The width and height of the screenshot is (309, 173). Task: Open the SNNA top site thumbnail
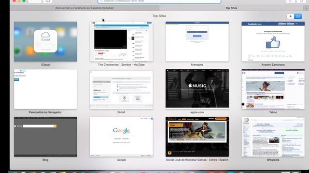pyautogui.click(x=121, y=89)
